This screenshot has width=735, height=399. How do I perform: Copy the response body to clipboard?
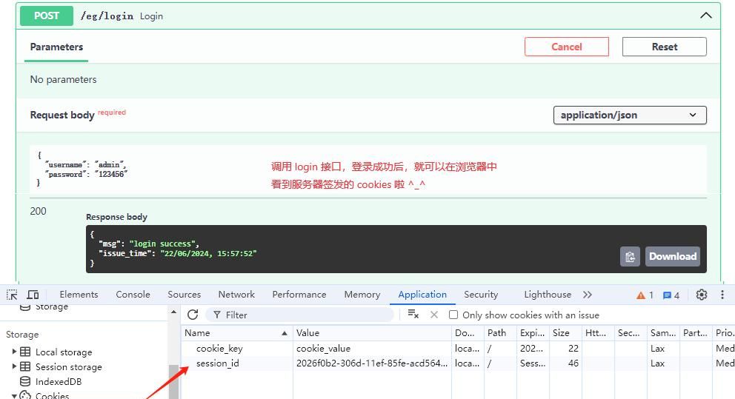630,257
